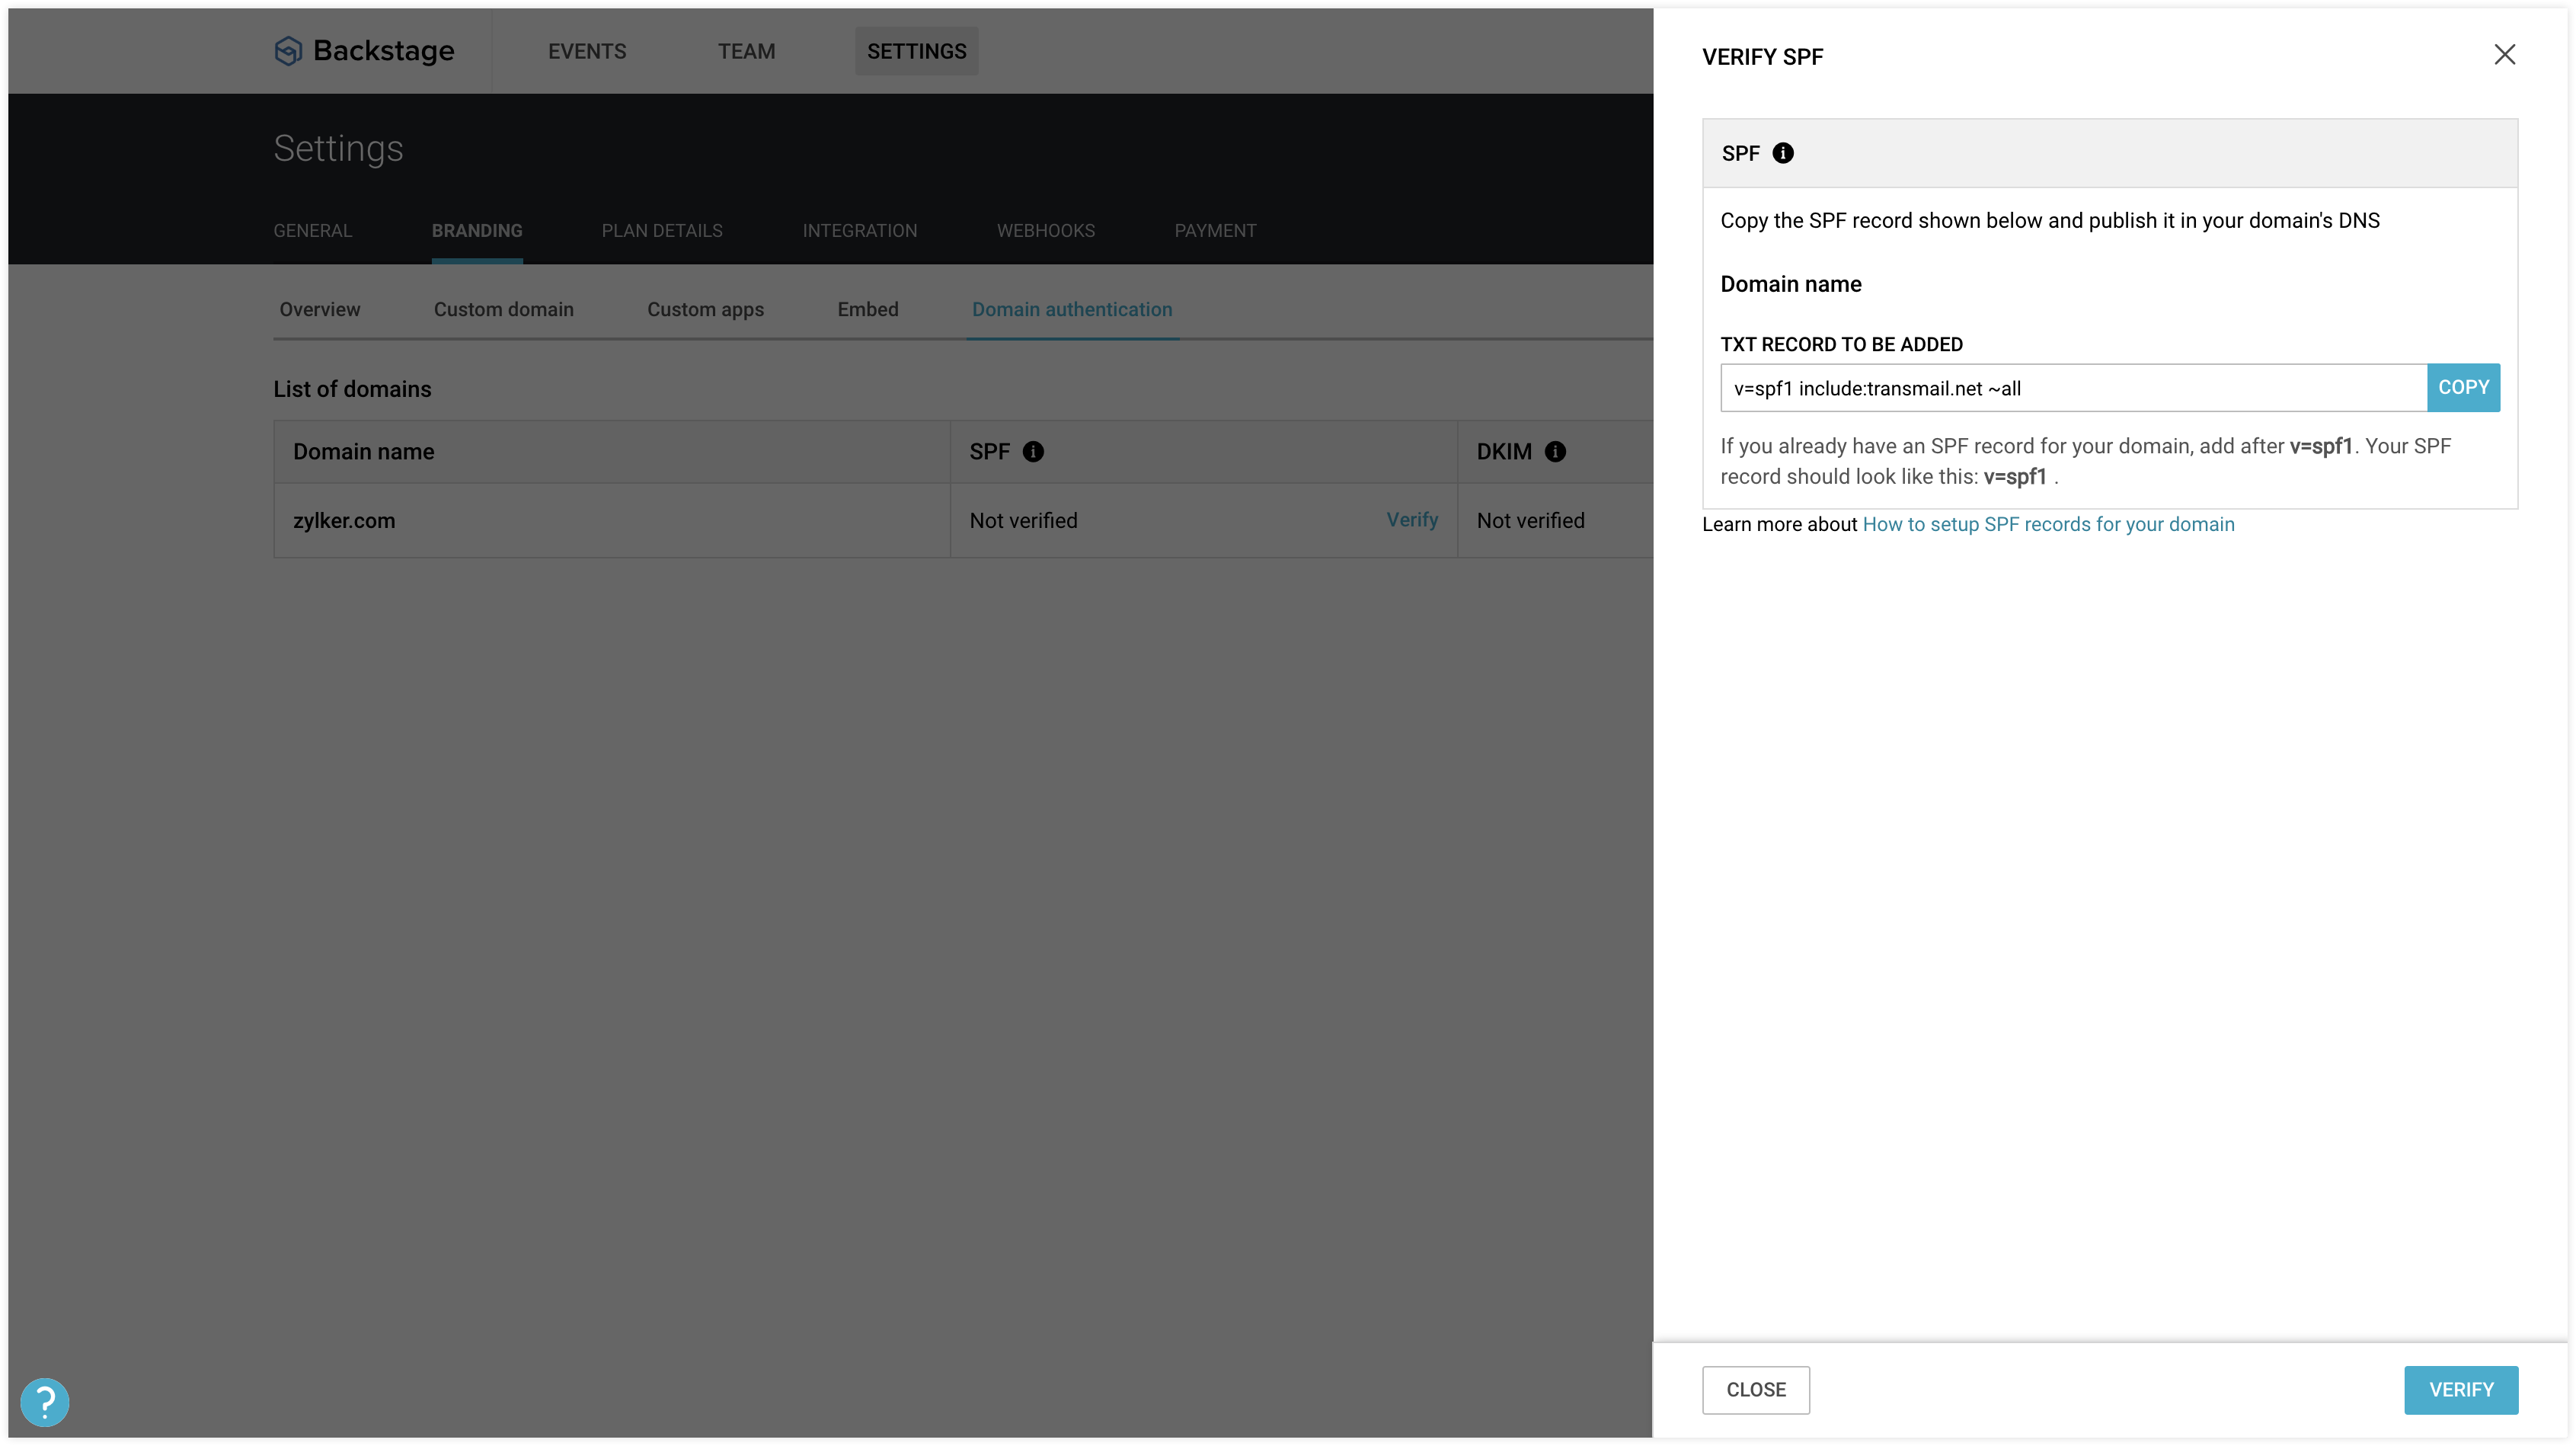Click the info icon beside the DKIM column
Viewport: 2576px width, 1446px height.
coord(1555,452)
